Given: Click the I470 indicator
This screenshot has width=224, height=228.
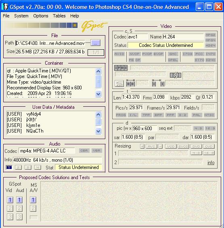Looking at the screenshot, I should click(211, 54).
